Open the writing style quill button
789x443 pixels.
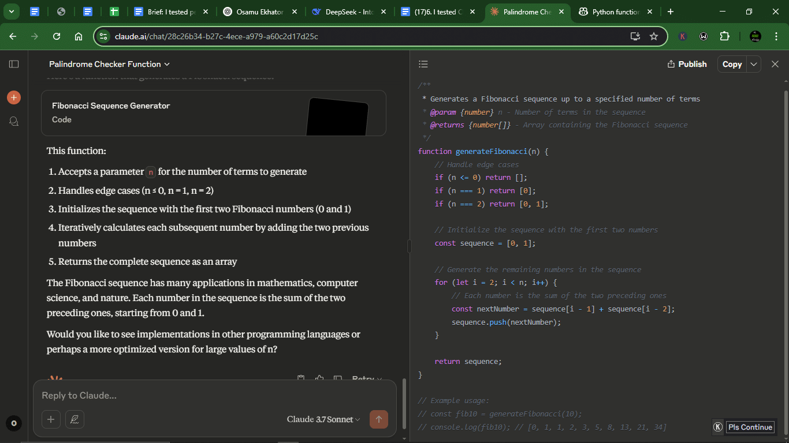coord(75,419)
